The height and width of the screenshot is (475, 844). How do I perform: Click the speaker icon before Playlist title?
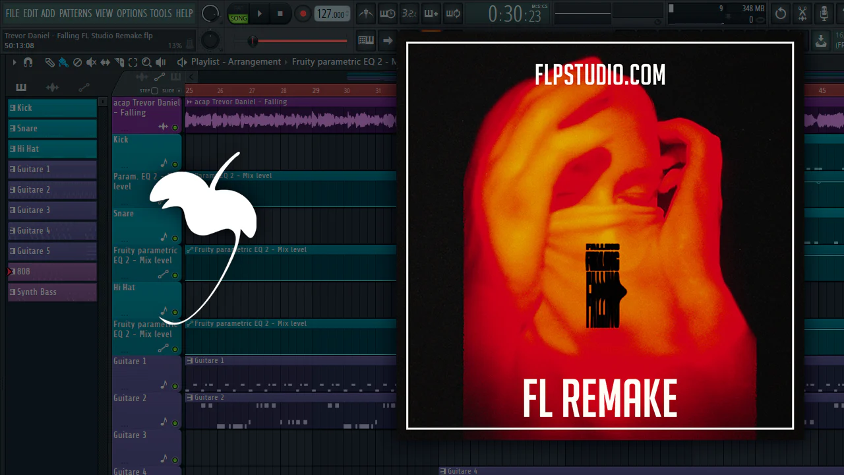click(182, 62)
